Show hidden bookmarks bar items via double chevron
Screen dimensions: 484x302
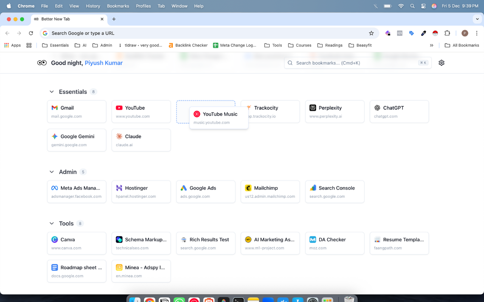[x=432, y=45]
